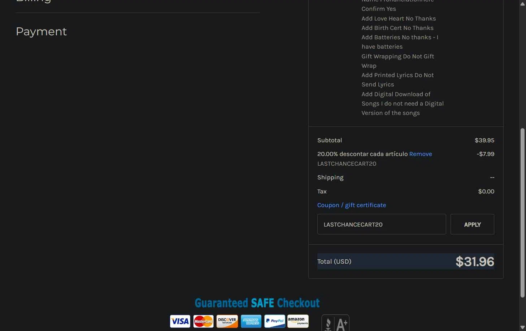Click the vertical scrollbar thumb
This screenshot has width=526, height=331.
[x=522, y=213]
